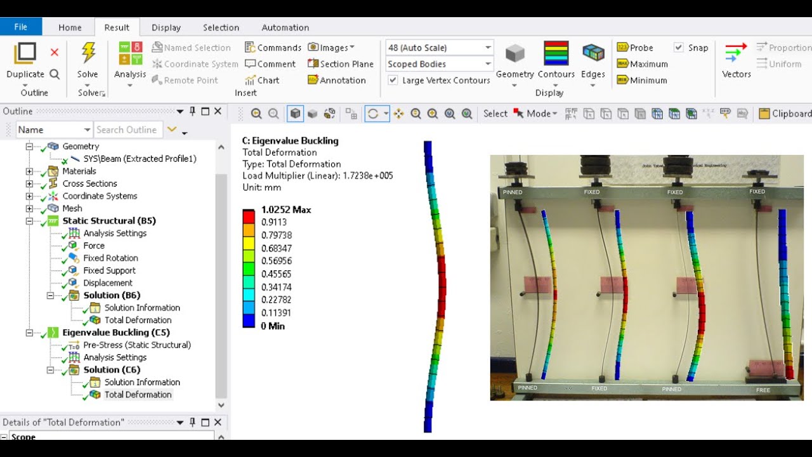
Task: Click the Vectors display icon
Action: (x=736, y=53)
